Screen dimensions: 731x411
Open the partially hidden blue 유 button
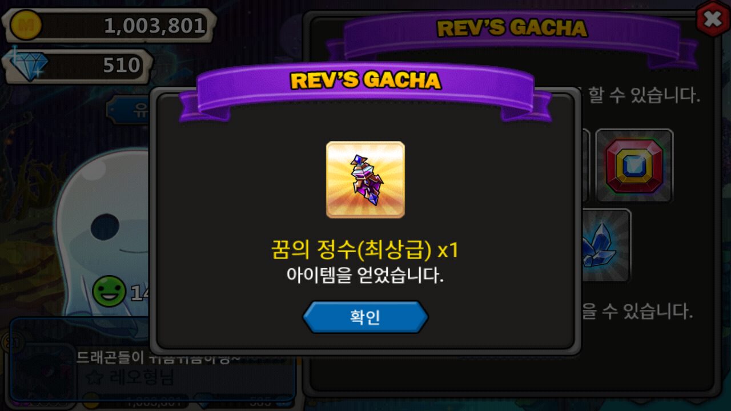coord(128,110)
